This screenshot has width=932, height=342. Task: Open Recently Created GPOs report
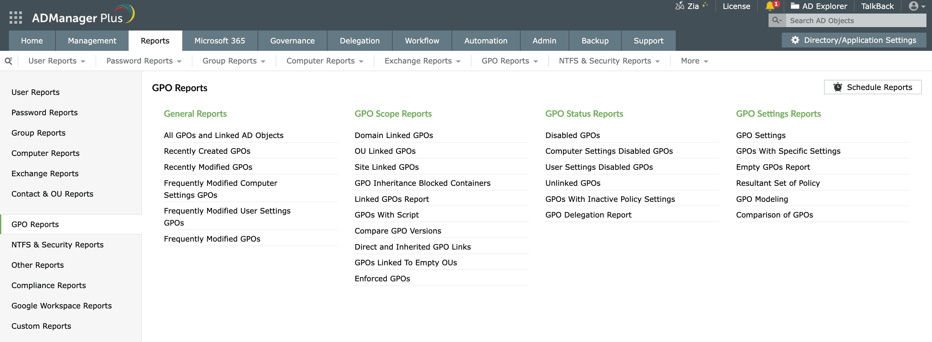[207, 151]
